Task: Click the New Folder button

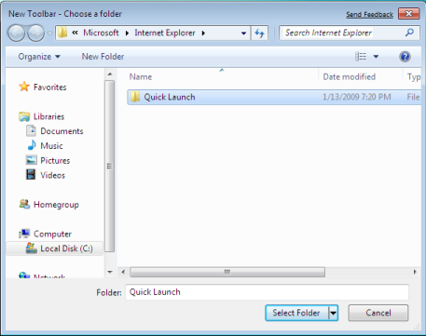Action: coord(103,57)
